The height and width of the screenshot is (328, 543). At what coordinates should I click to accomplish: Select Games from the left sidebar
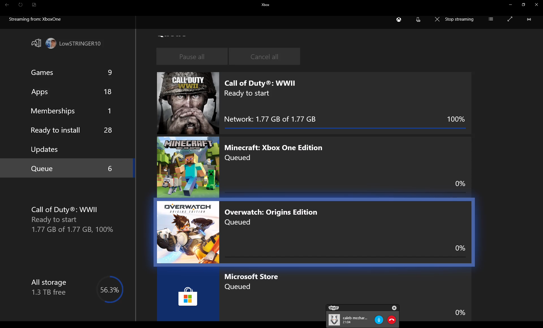coord(42,72)
